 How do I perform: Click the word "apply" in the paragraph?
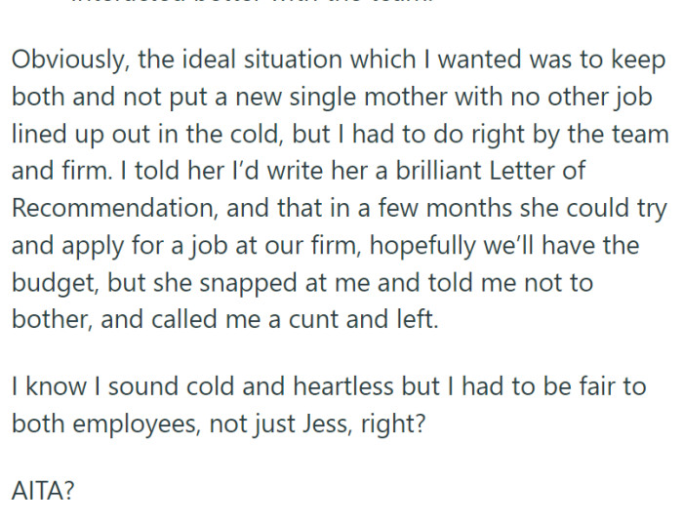tap(95, 246)
